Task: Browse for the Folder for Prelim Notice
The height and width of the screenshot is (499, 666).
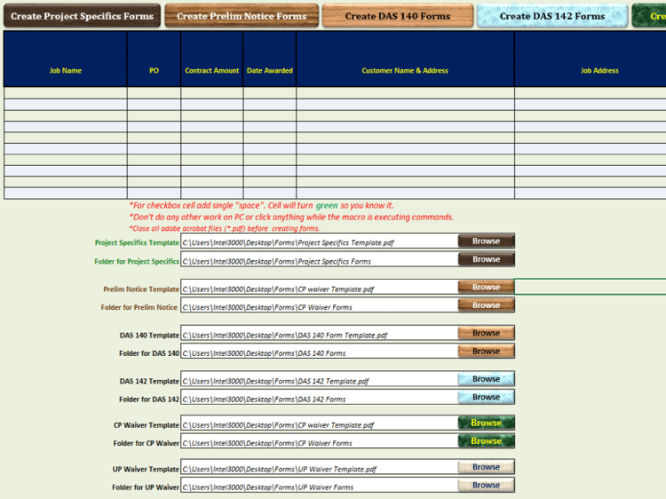Action: click(487, 305)
